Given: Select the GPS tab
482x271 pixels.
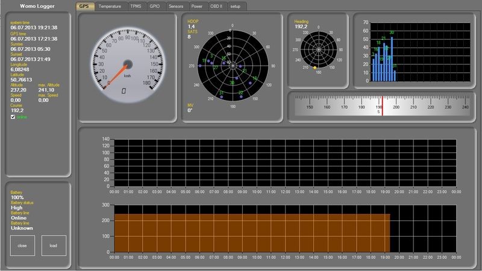Looking at the screenshot, I should [85, 6].
